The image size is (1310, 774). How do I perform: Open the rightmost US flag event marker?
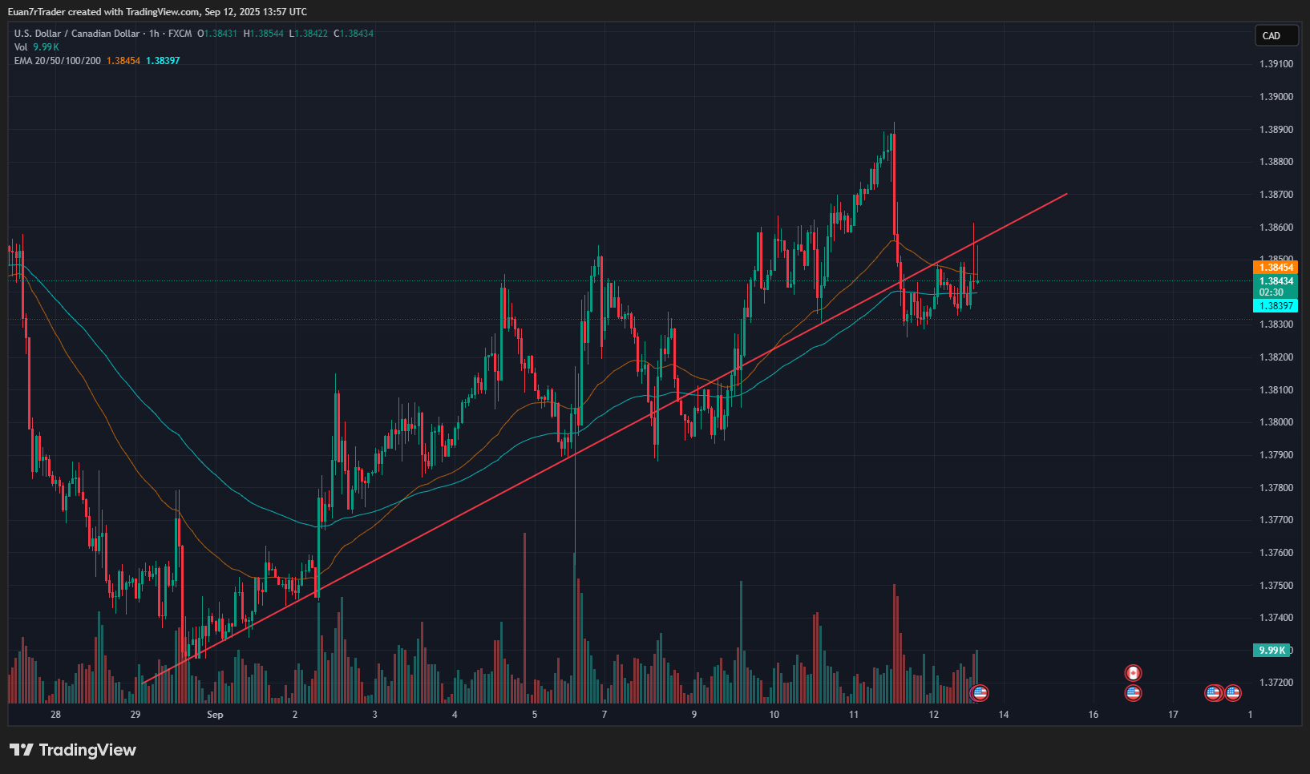pos(1233,693)
